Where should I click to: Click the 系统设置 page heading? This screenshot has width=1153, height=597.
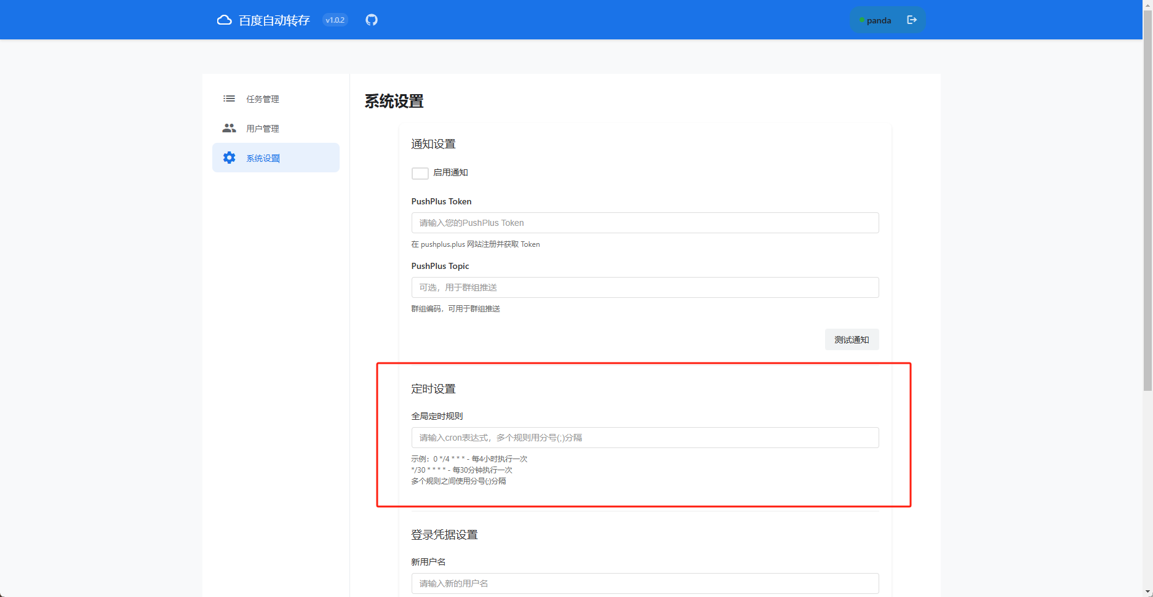[394, 101]
